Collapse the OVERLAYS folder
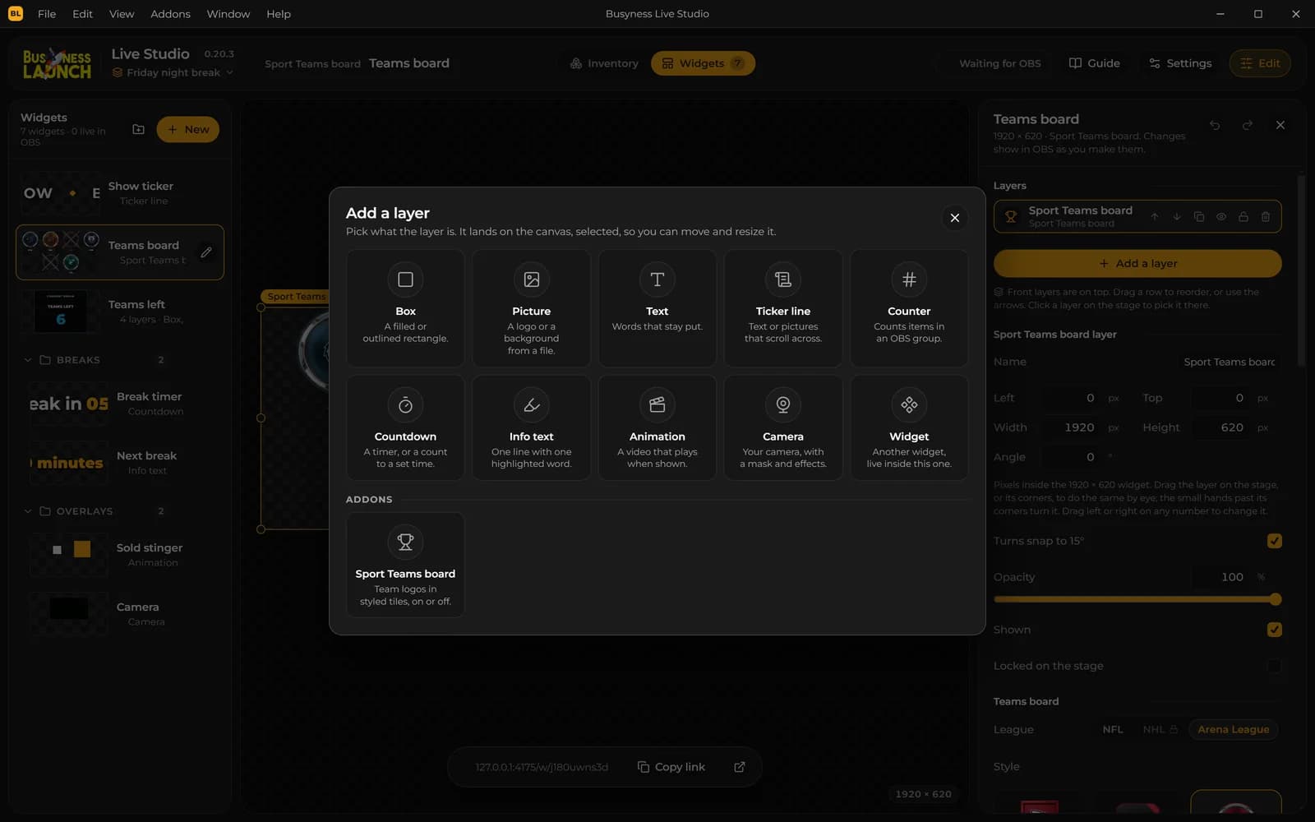This screenshot has width=1315, height=822. 28,511
